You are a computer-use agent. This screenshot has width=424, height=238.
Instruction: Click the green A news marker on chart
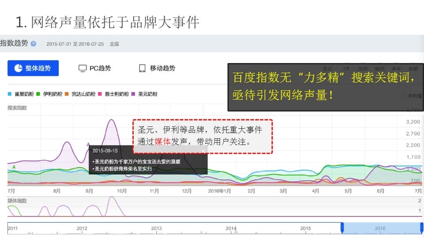coord(14,167)
